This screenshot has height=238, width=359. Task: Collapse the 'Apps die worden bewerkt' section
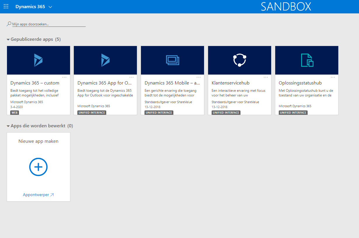(8, 126)
